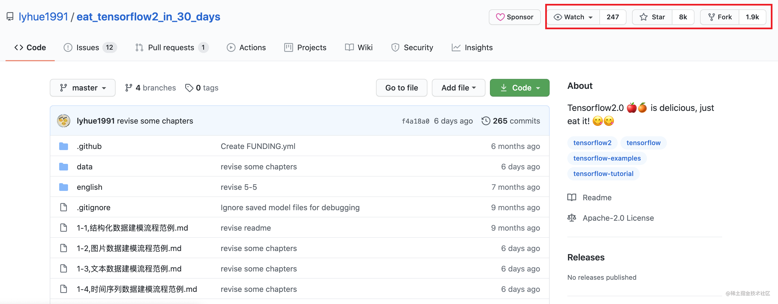Open the Pull requests tab
The image size is (778, 304).
tap(172, 48)
